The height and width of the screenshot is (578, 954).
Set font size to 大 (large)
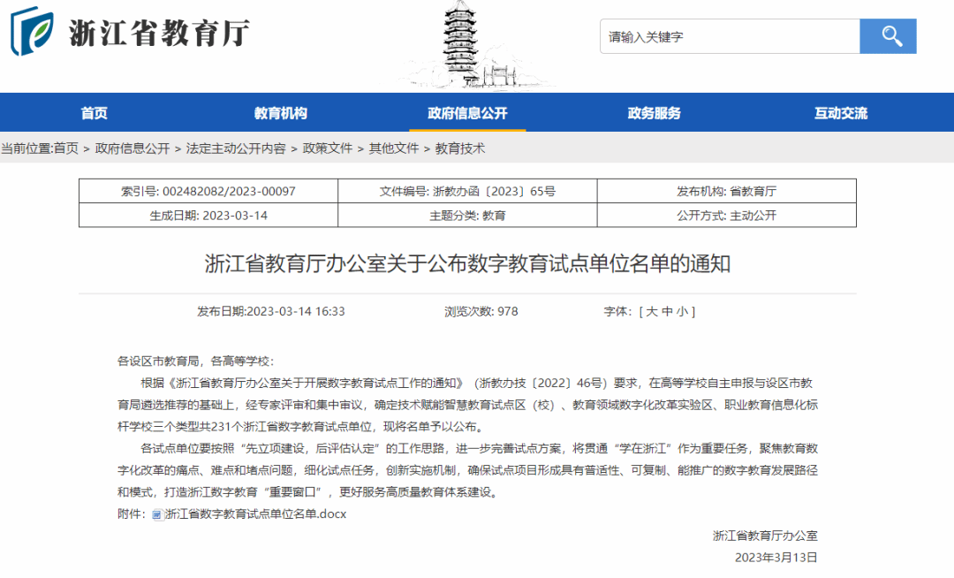click(652, 311)
